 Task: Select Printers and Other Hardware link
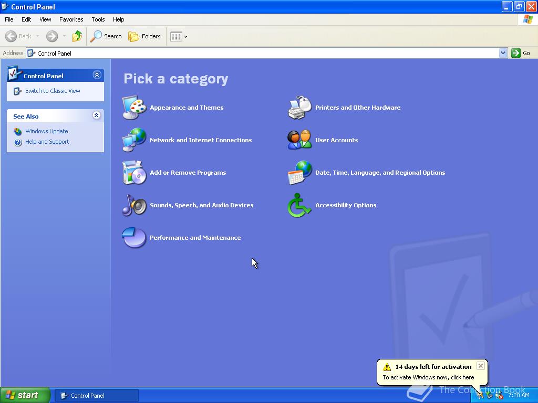[x=358, y=108]
